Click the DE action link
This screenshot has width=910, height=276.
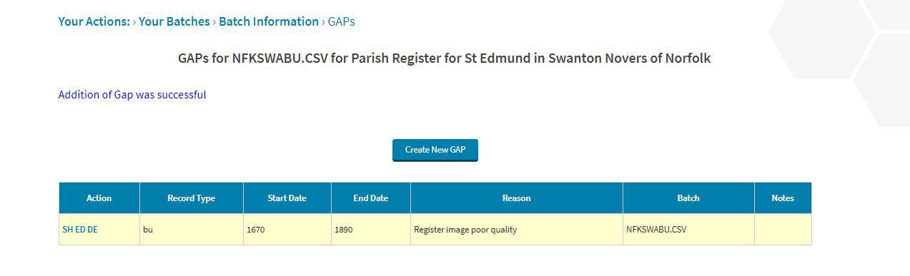(x=92, y=230)
